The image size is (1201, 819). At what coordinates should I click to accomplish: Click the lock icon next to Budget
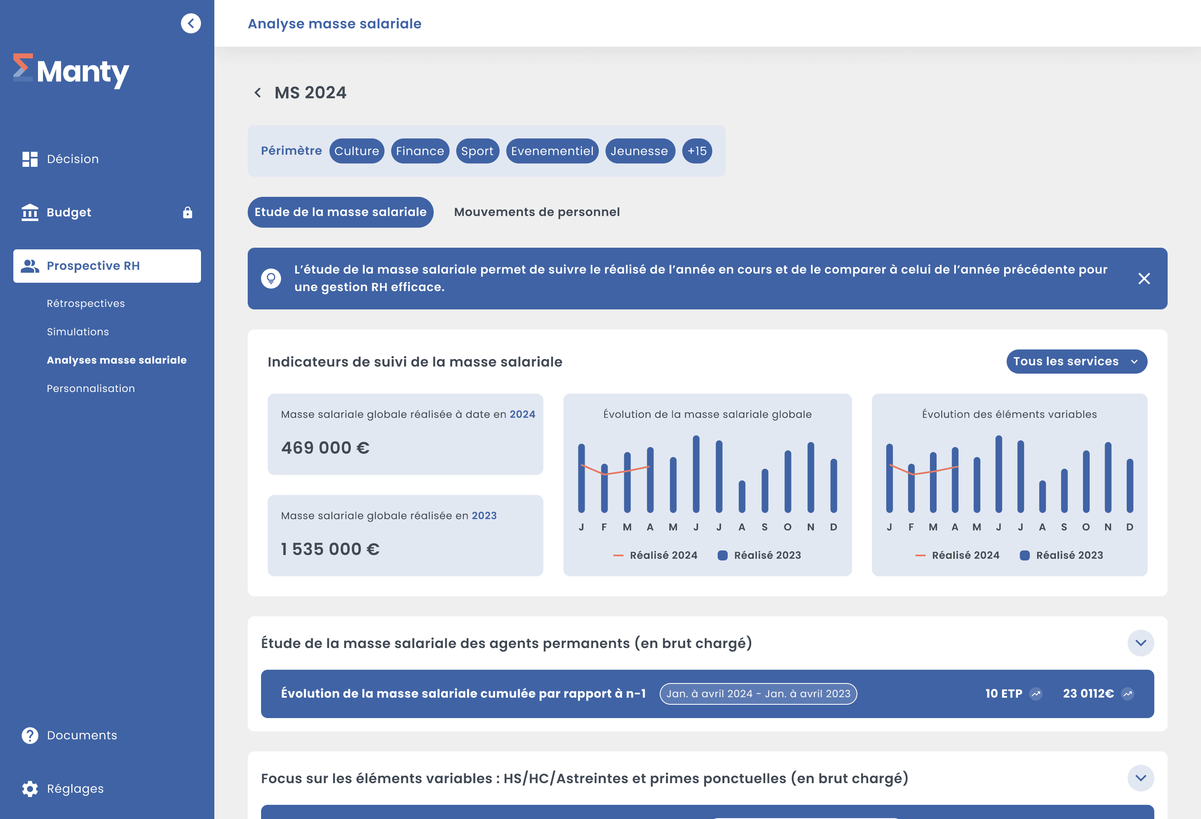point(188,212)
